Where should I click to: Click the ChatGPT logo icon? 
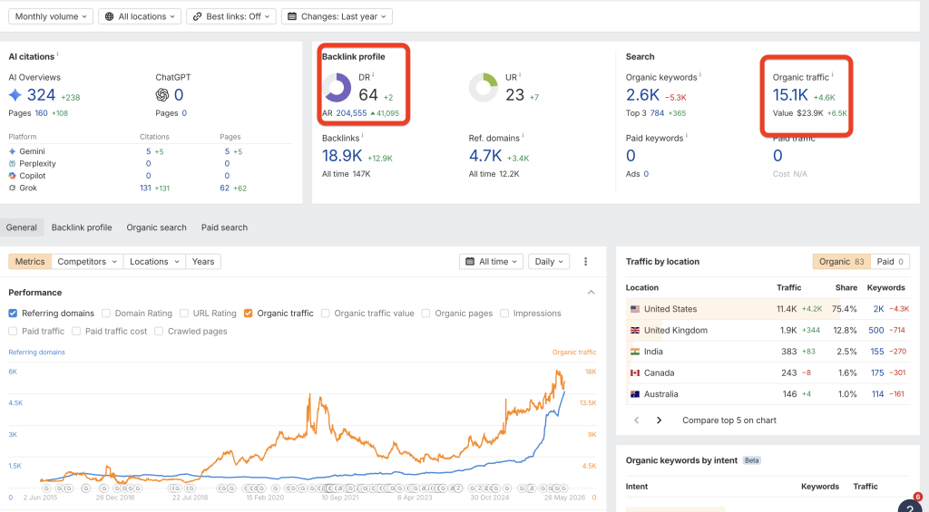pyautogui.click(x=162, y=95)
